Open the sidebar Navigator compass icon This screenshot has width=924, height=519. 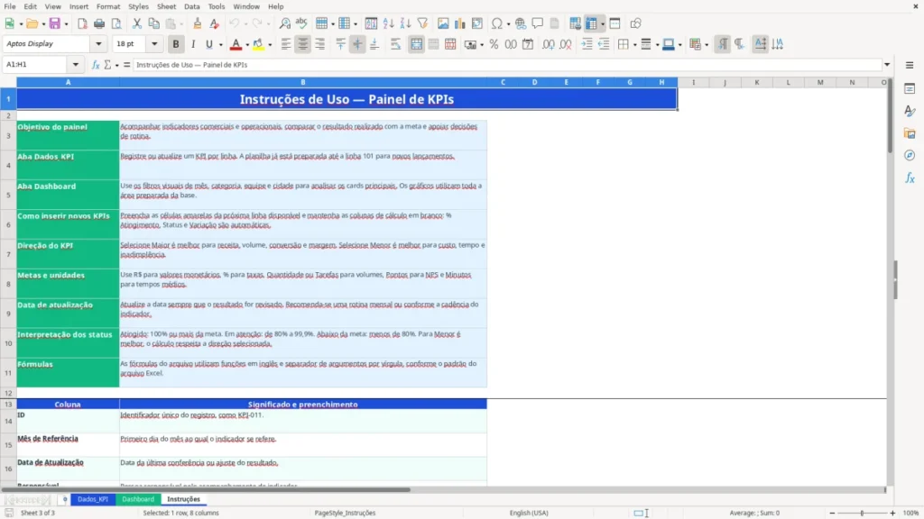coord(910,155)
